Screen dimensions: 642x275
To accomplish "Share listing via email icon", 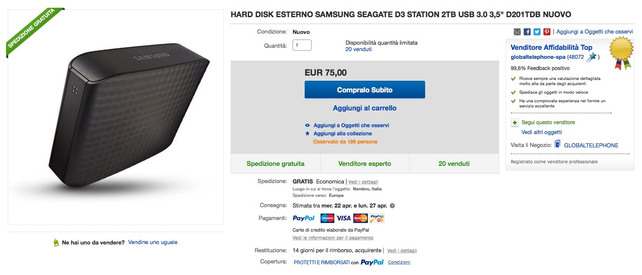I will coord(517,32).
